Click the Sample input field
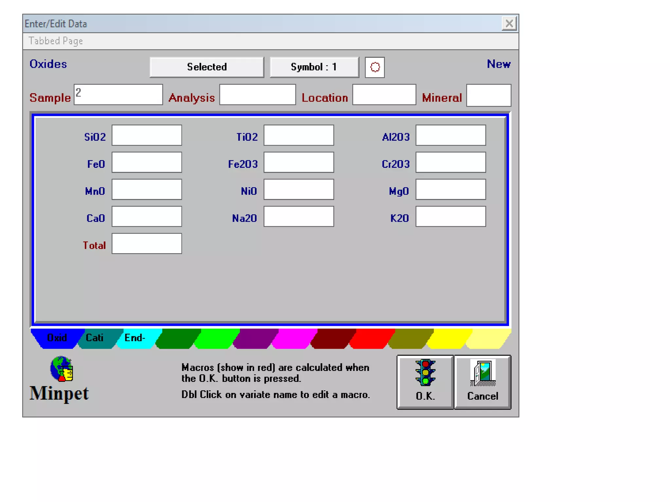 pyautogui.click(x=118, y=95)
